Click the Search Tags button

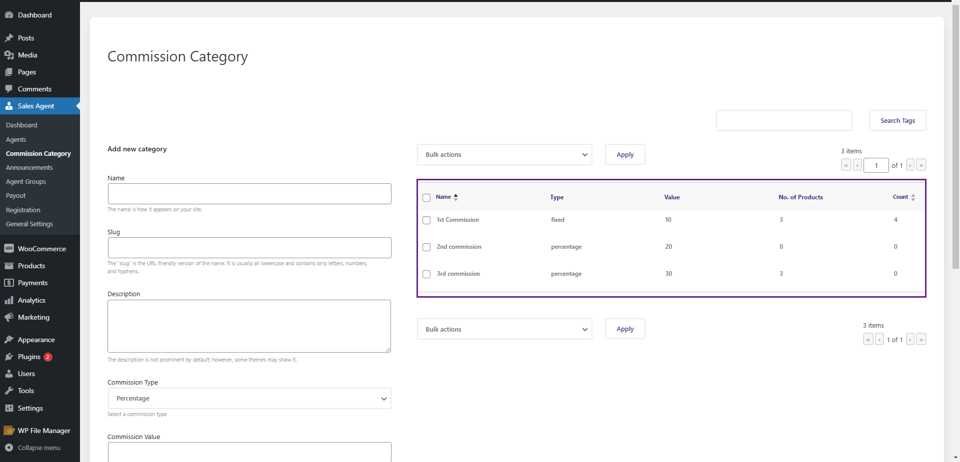pyautogui.click(x=897, y=120)
